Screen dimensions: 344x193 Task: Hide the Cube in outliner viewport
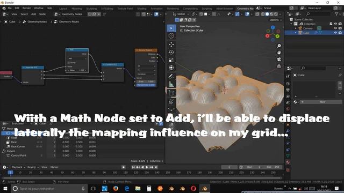335,33
